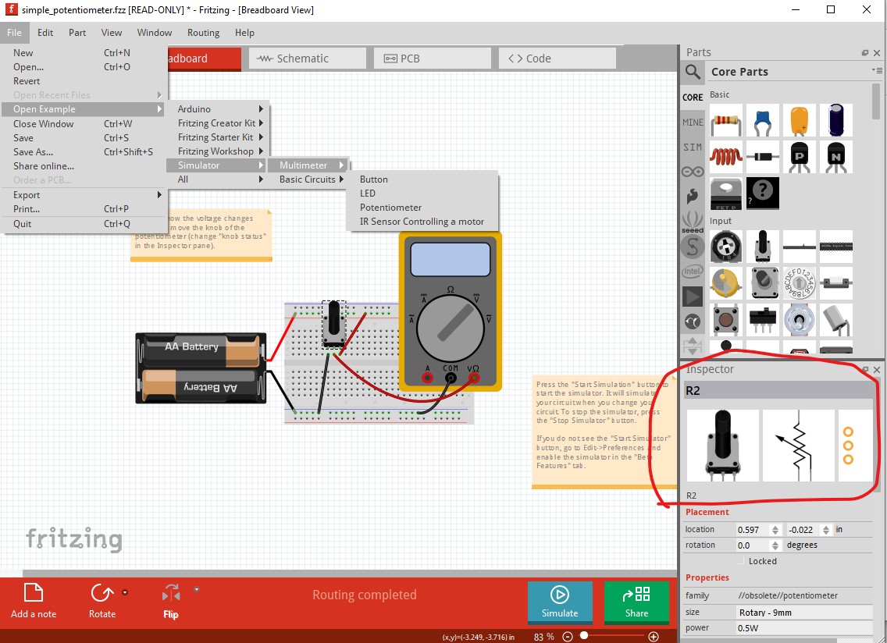887x643 pixels.
Task: Open the Flip options arrow
Action: 196,589
